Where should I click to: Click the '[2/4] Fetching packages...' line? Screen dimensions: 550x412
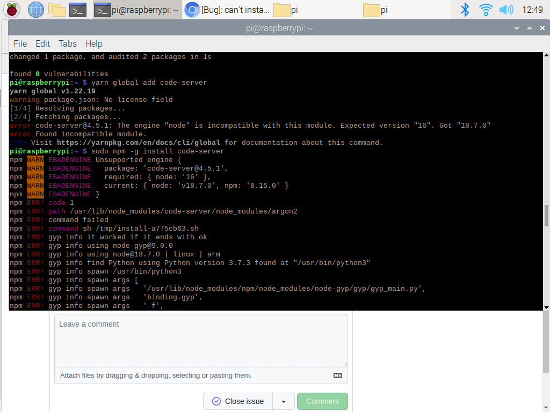pos(65,117)
